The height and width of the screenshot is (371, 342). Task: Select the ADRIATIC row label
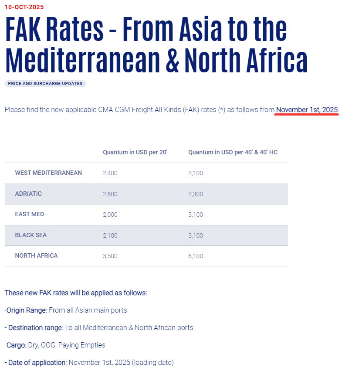(28, 194)
